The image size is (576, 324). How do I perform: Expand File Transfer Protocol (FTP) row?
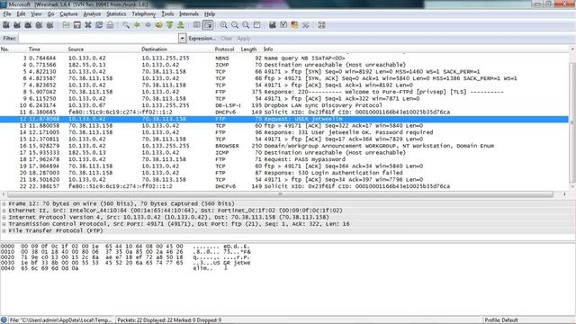4,230
